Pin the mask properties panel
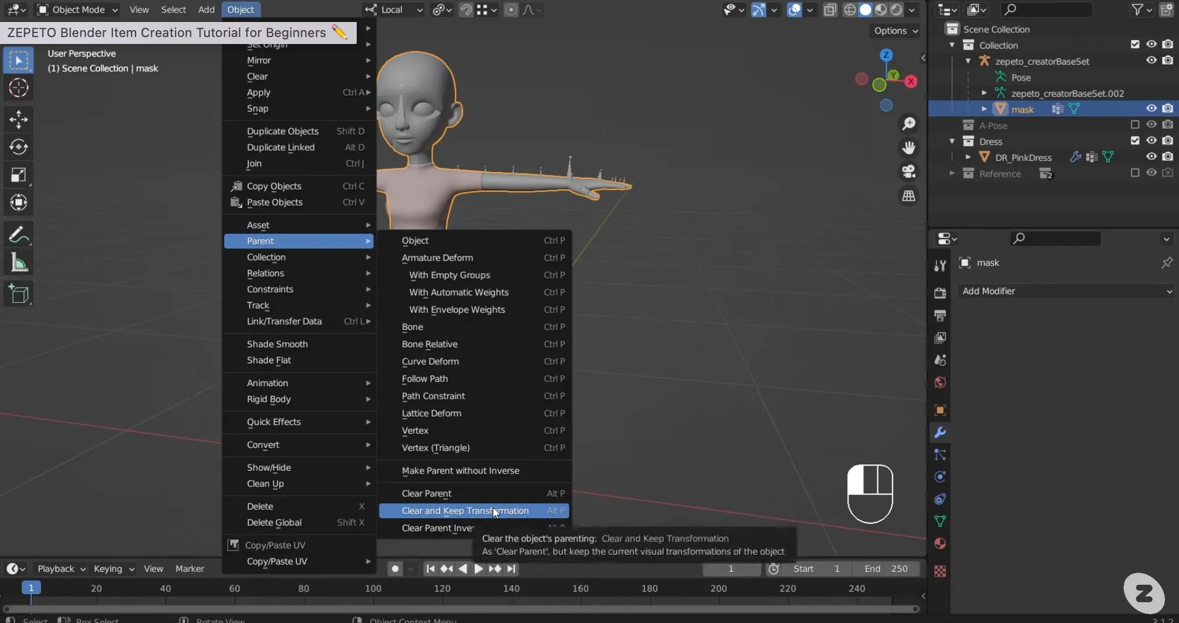Viewport: 1179px width, 623px height. tap(1166, 263)
